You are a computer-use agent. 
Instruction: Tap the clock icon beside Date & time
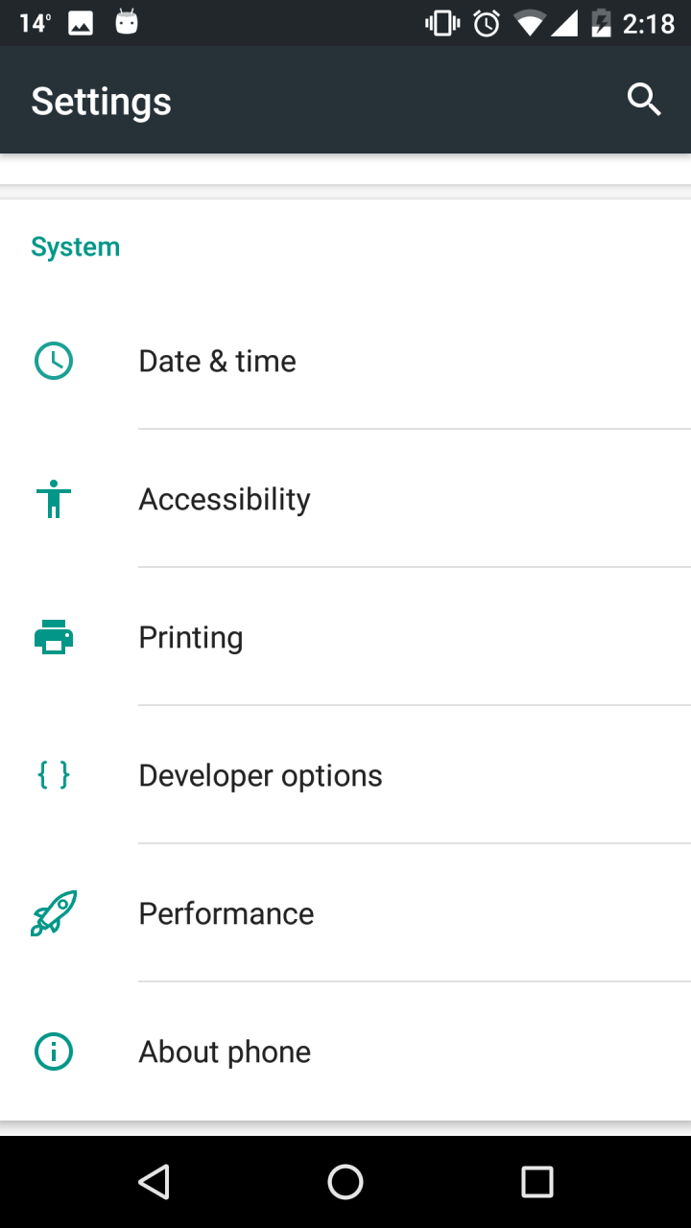[x=54, y=361]
